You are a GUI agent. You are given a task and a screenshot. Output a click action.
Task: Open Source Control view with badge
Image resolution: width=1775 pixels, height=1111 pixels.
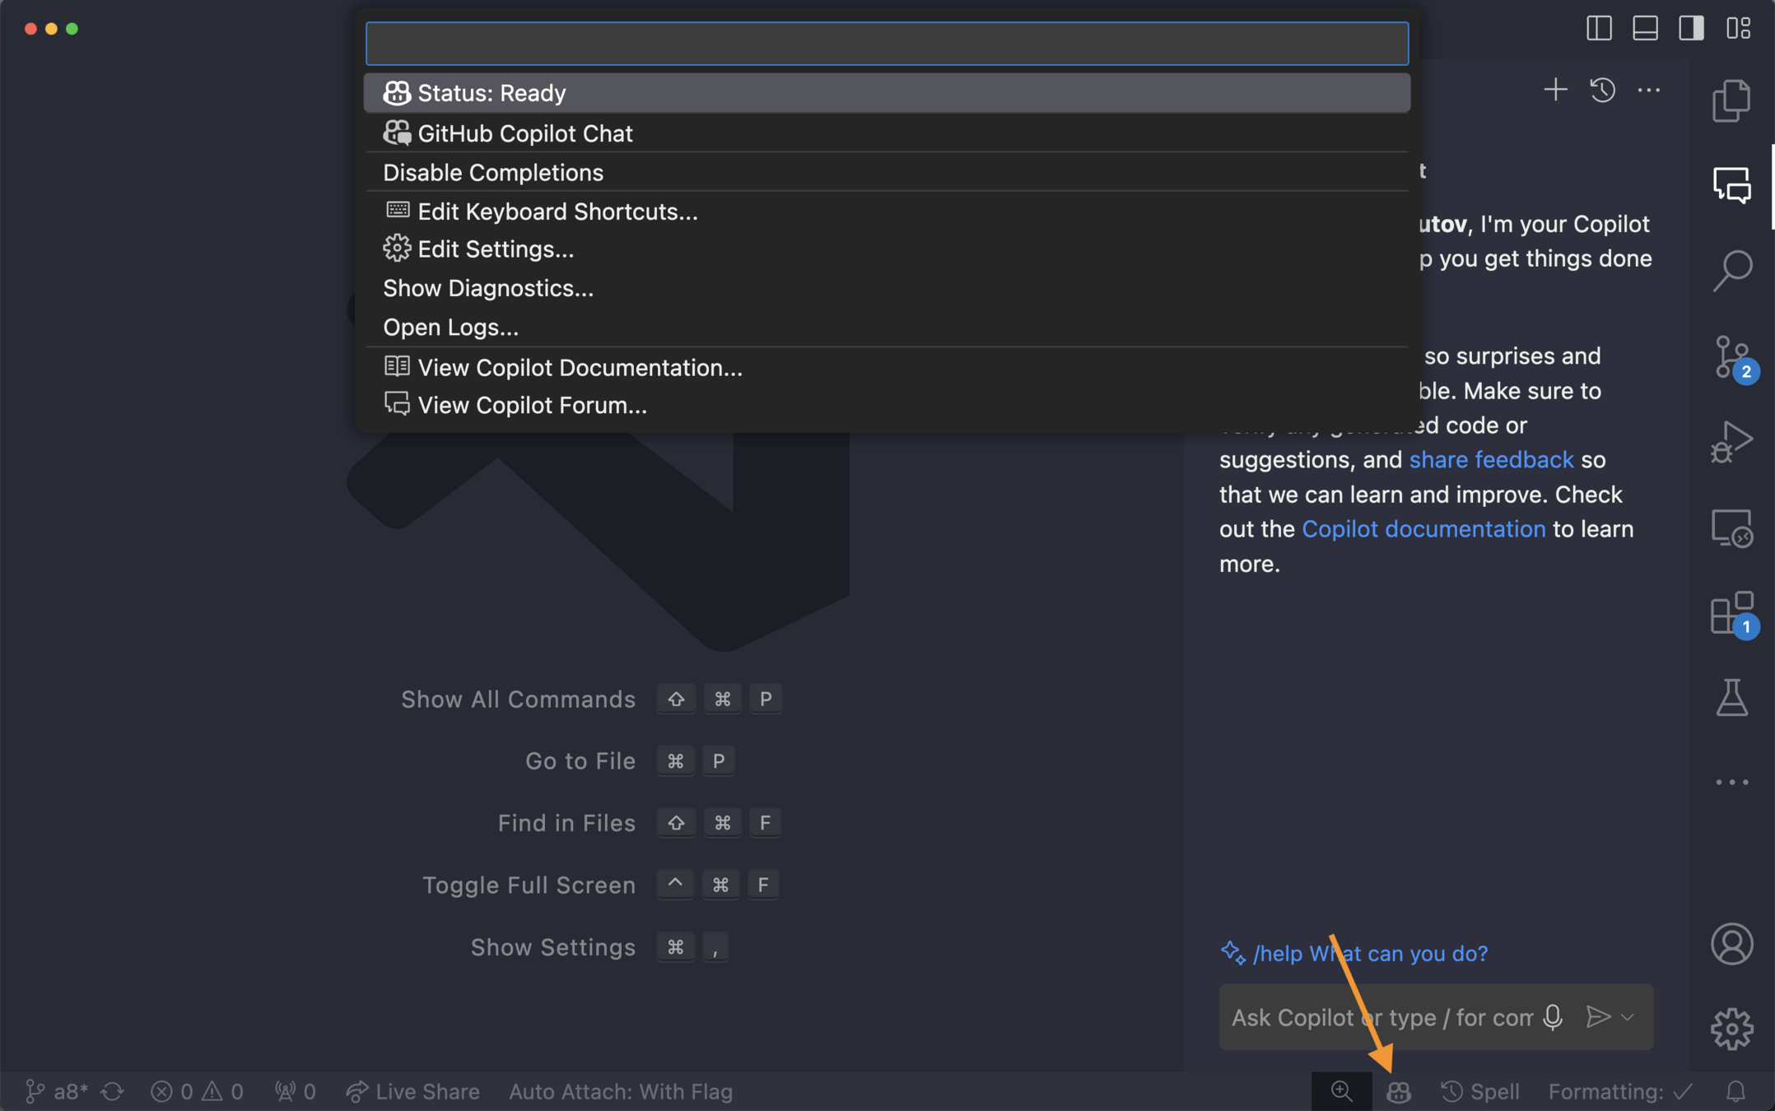click(x=1731, y=357)
